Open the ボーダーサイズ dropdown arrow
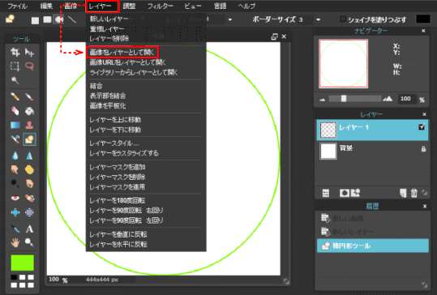437x295 pixels. 319,19
